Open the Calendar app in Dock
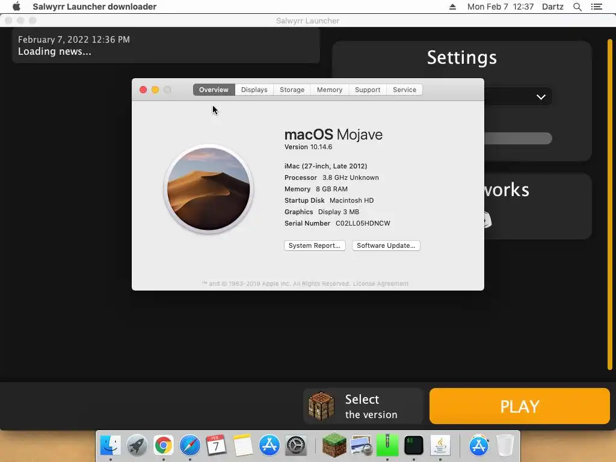Screen dimensions: 616x462 coord(216,446)
